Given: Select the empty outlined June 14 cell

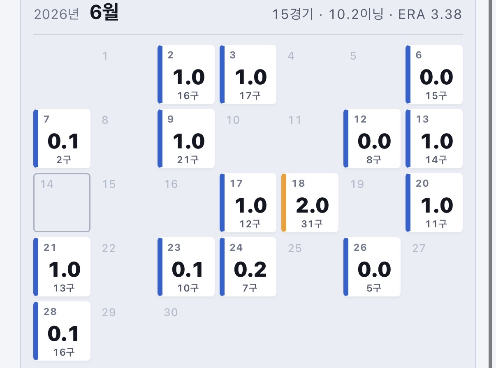Looking at the screenshot, I should point(62,203).
